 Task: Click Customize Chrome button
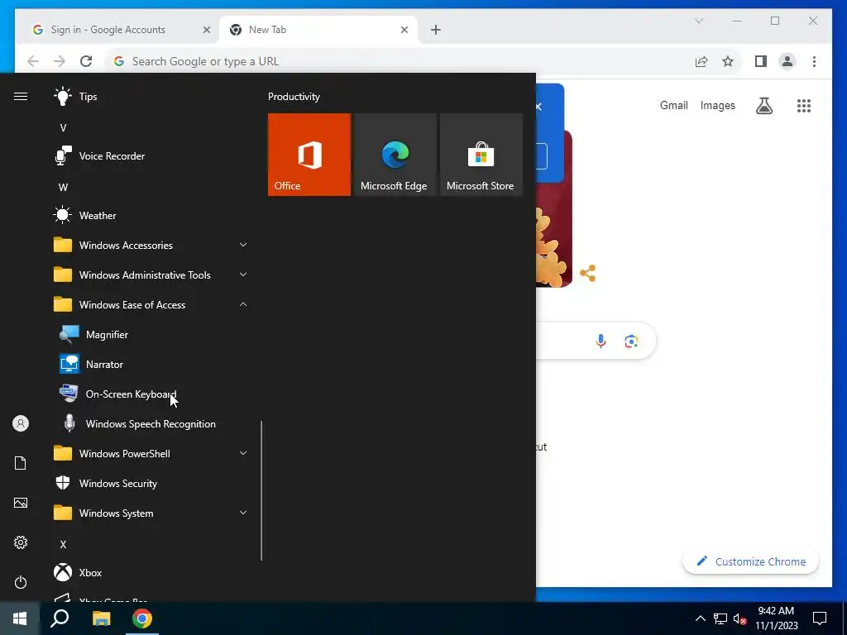coord(751,561)
